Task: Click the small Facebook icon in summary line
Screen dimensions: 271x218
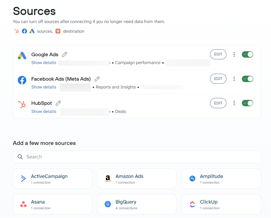Action: pos(24,31)
